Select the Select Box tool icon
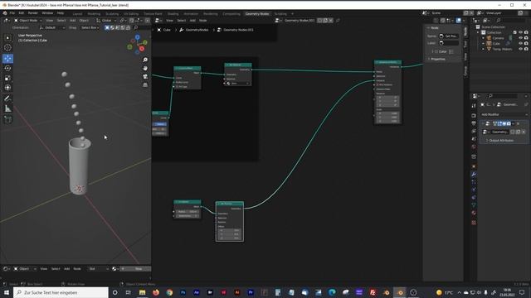Image resolution: width=531 pixels, height=298 pixels. tap(7, 38)
